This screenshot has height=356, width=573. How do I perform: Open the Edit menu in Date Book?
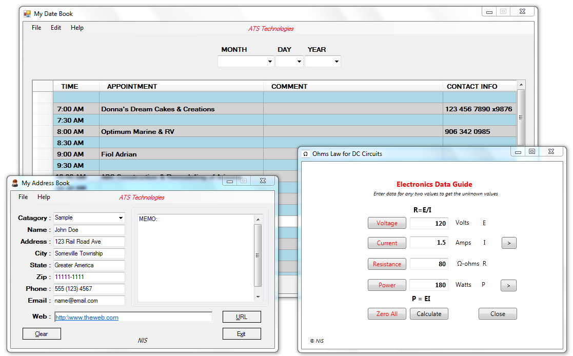pos(56,28)
